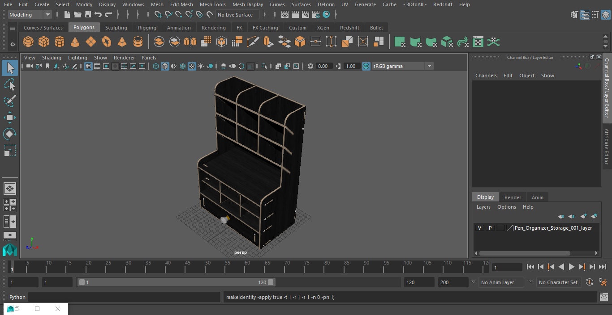Create a polygon cone from the shelf

point(75,42)
